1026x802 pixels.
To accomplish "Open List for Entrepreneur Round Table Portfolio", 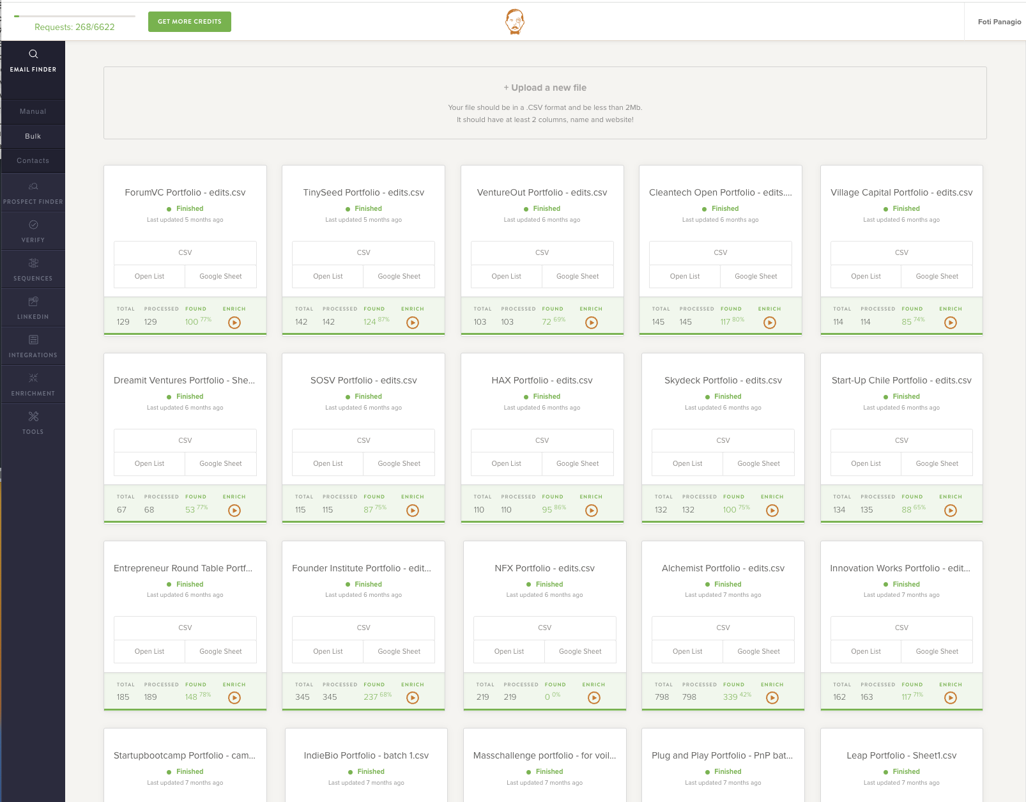I will (x=149, y=652).
